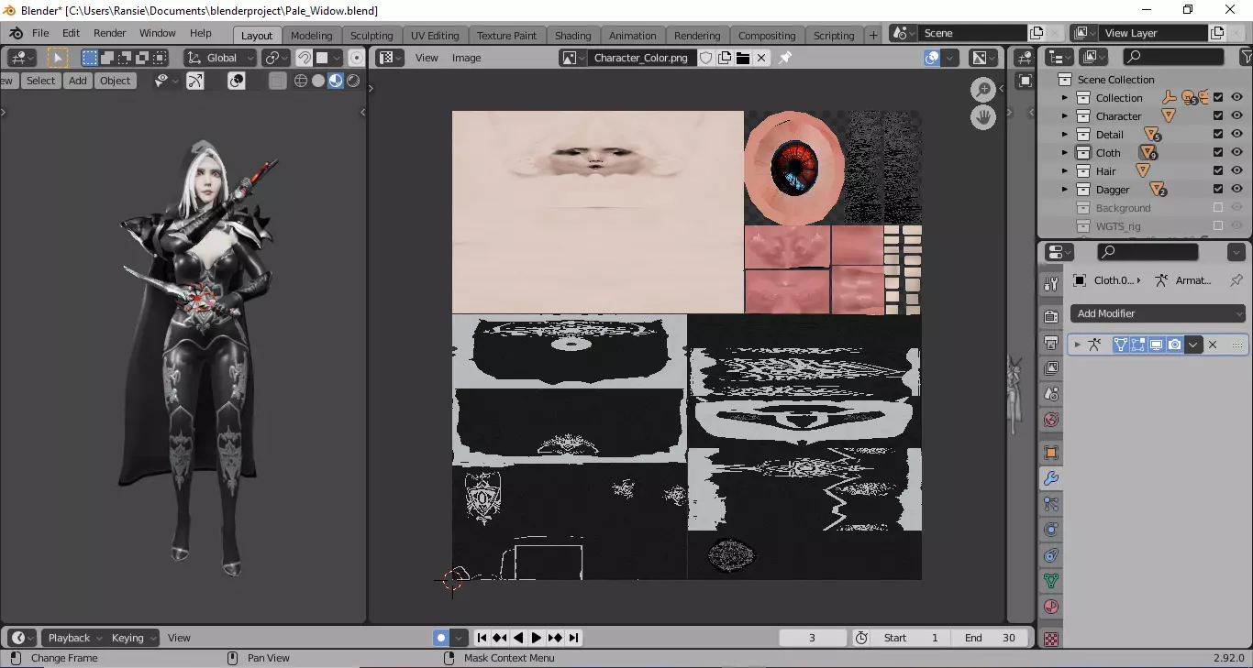Pin the properties editor context
The image size is (1253, 668).
point(1236,280)
